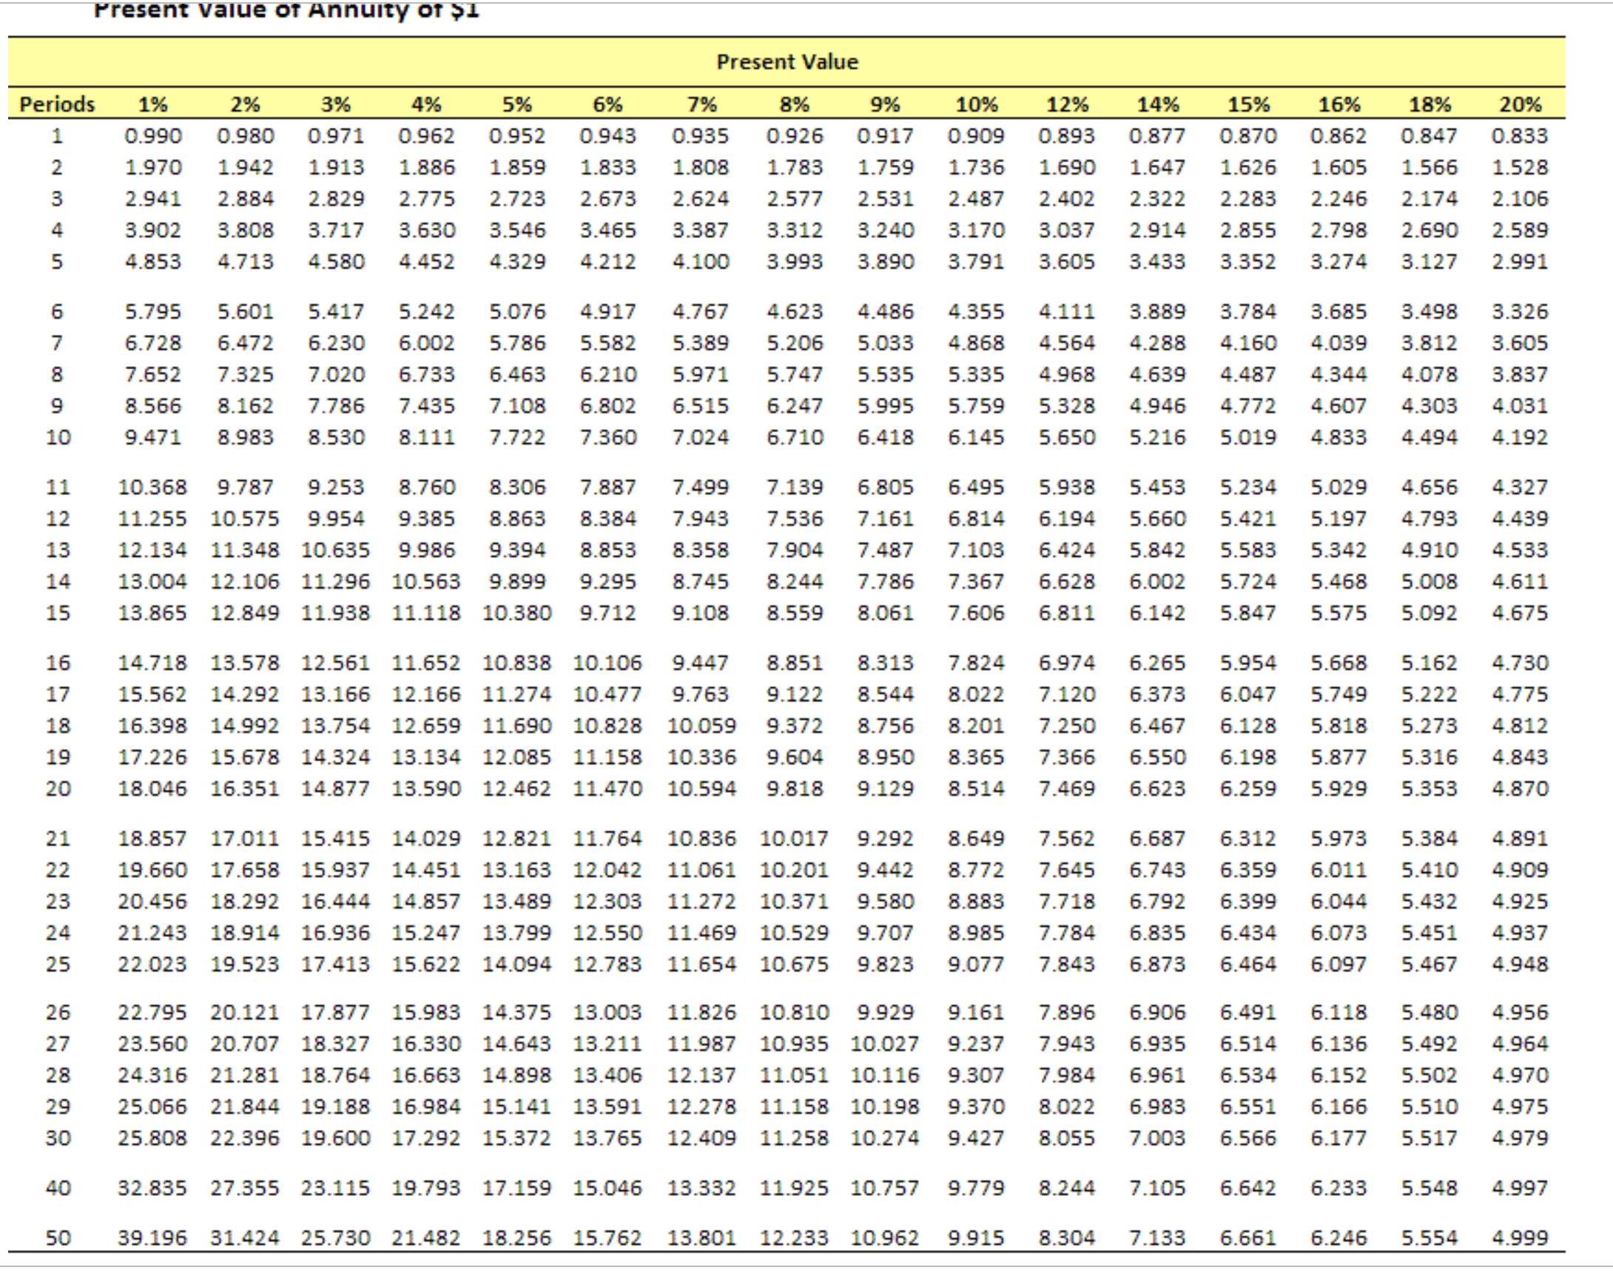Image resolution: width=1613 pixels, height=1287 pixels.
Task: Click the cell showing 18.046 at period 20
Action: point(153,788)
